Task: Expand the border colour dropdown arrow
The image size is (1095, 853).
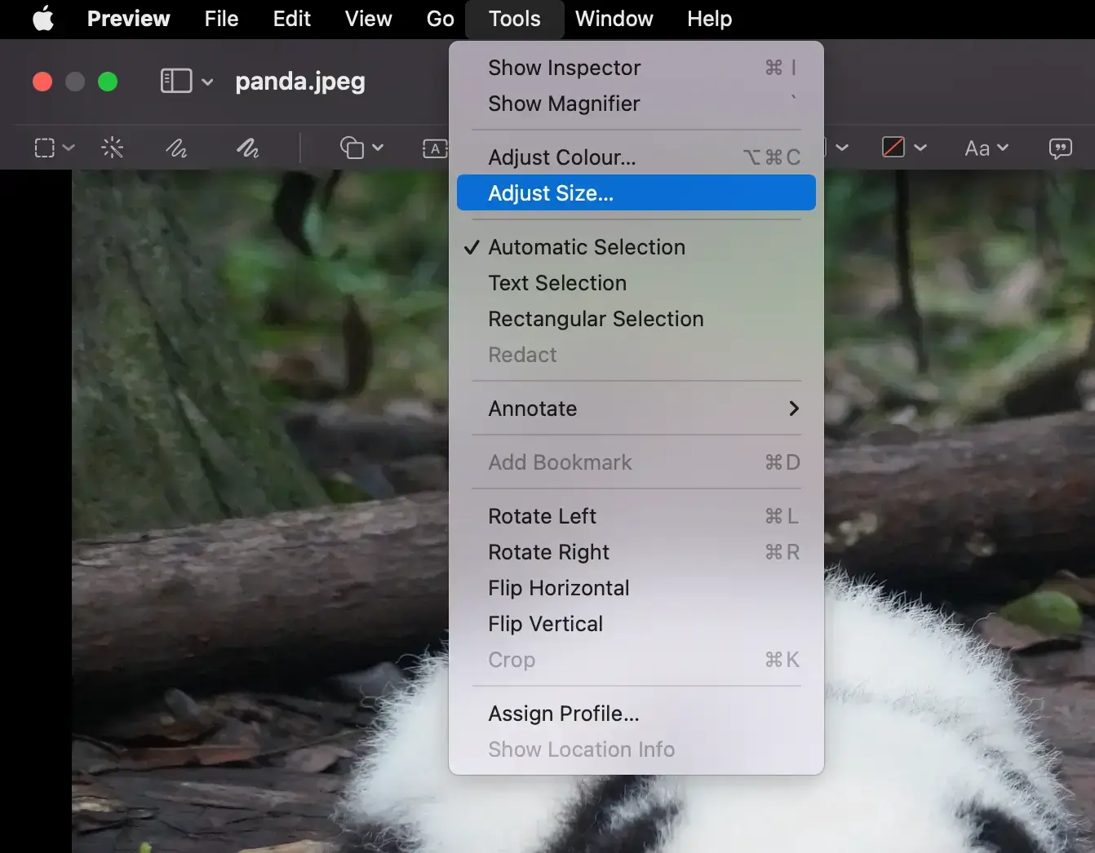Action: [920, 148]
